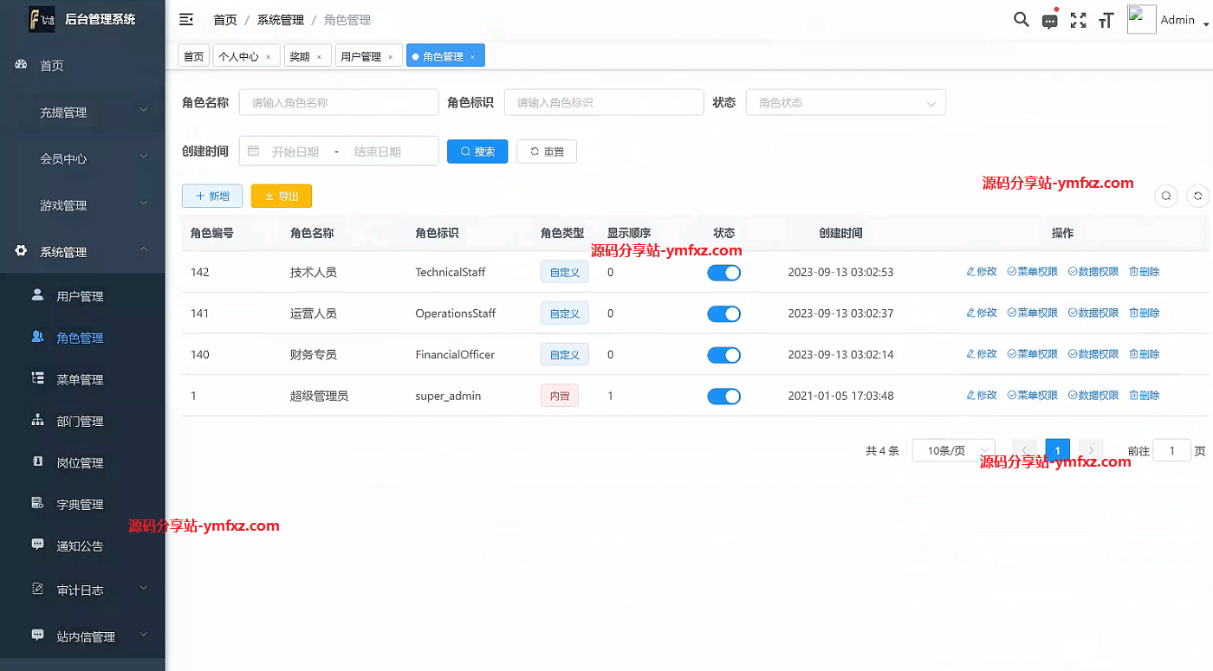Toggle fullscreen mode icon in header

1078,21
